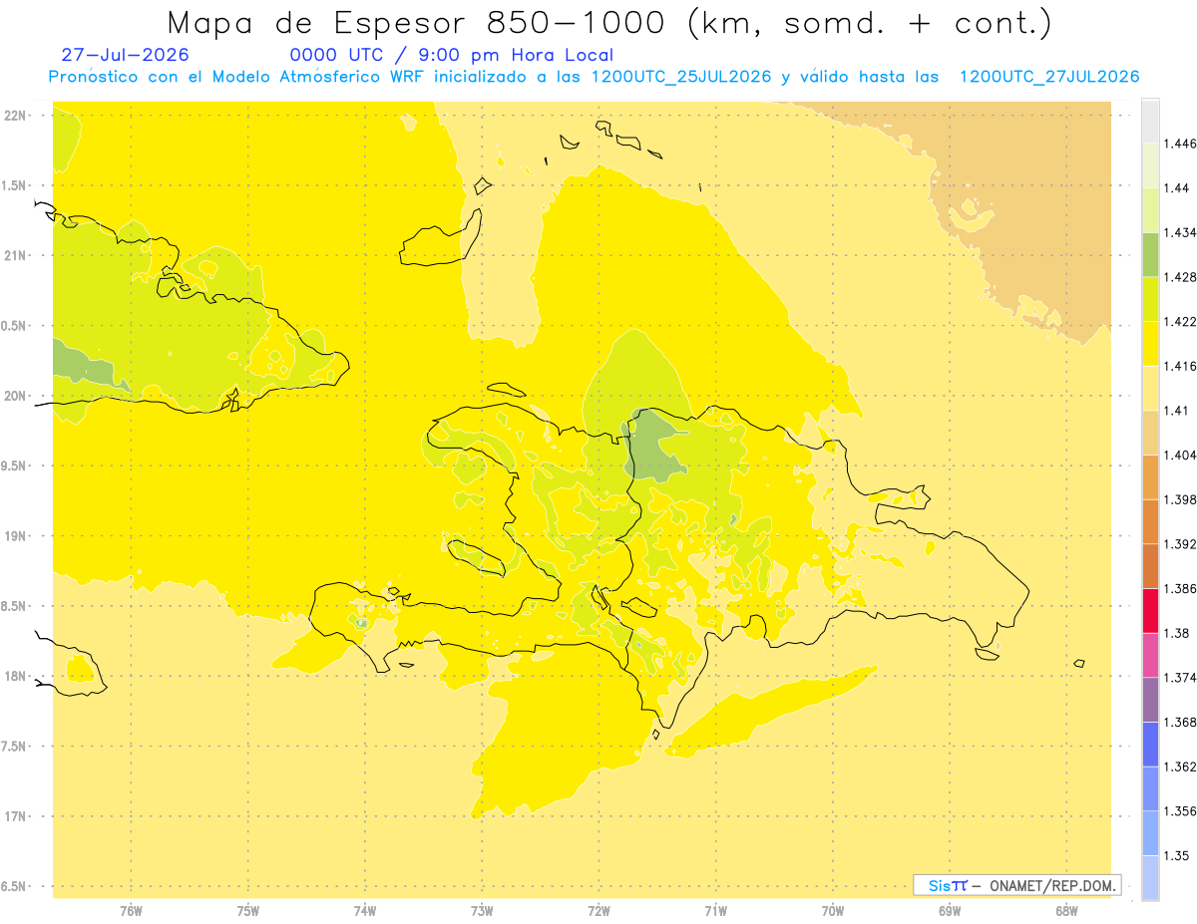The width and height of the screenshot is (1197, 924).
Task: Click the 69W longitude label
Action: (x=950, y=911)
